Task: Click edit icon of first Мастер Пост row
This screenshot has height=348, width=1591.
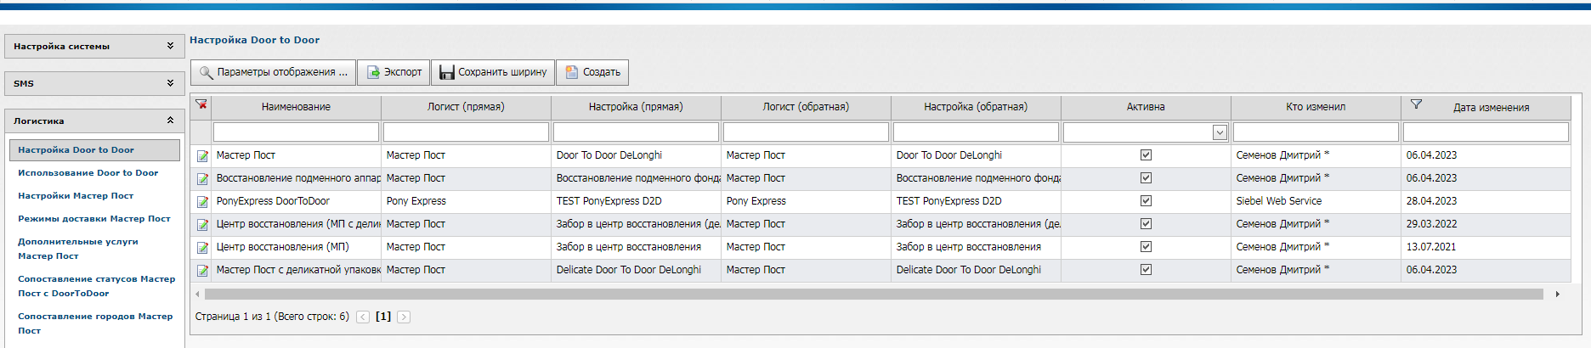Action: click(202, 156)
